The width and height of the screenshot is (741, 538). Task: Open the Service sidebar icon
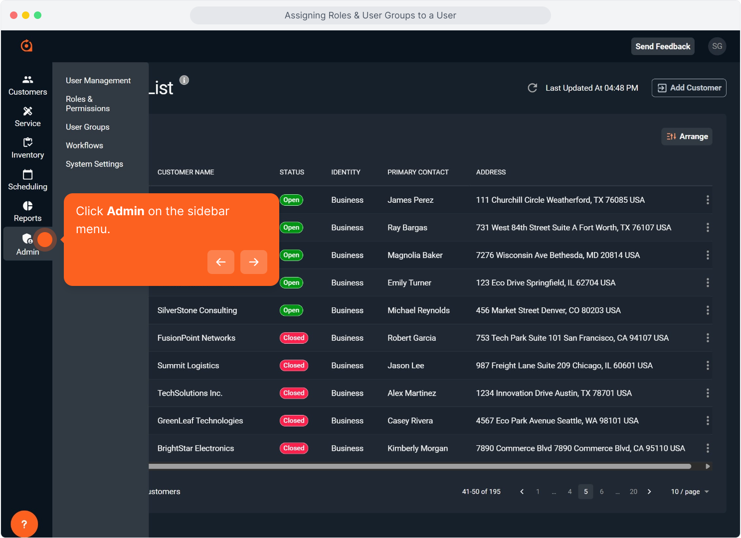pos(27,117)
